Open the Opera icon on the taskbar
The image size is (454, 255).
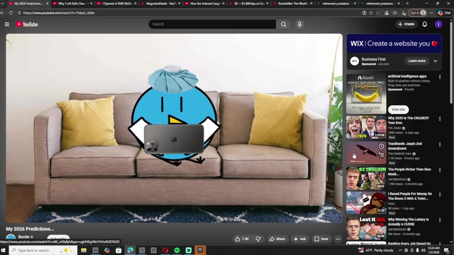tap(165, 250)
